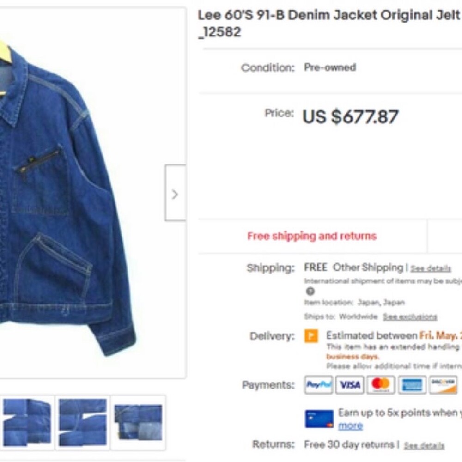Click the US $677.87 price
The height and width of the screenshot is (462, 462).
click(350, 116)
